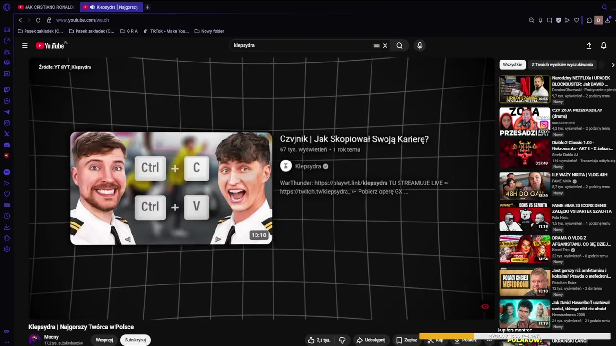Image resolution: width=616 pixels, height=346 pixels.
Task: Reload the current page
Action: click(x=38, y=20)
